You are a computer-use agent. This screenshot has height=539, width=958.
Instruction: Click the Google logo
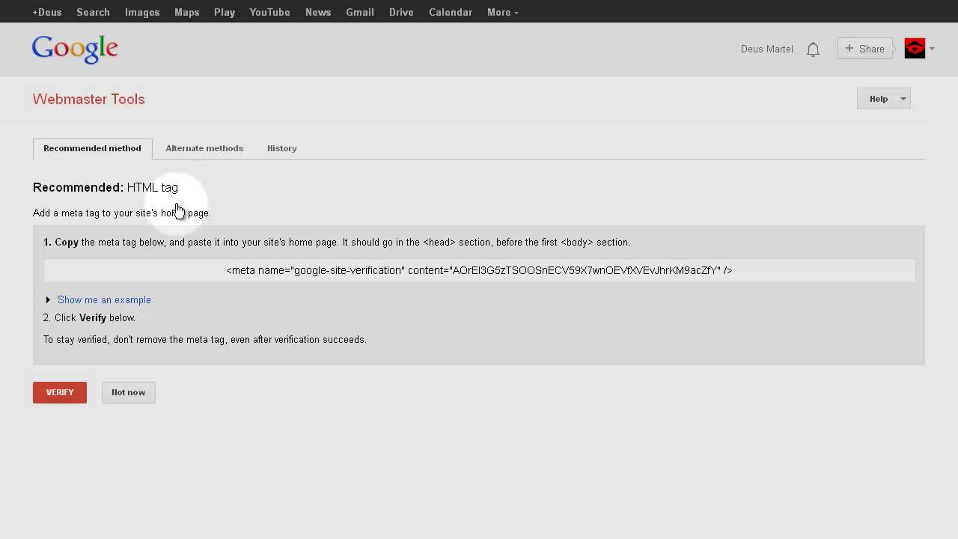click(x=75, y=49)
